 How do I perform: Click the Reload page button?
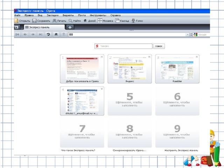click(48, 34)
